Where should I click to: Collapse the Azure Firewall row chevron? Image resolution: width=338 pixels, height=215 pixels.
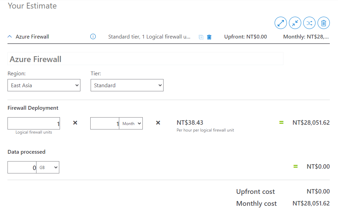[x=10, y=37]
